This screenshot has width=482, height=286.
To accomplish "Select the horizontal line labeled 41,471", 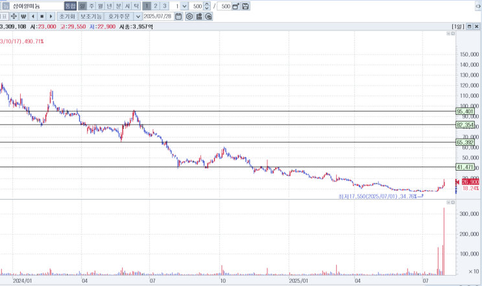I will click(228, 167).
